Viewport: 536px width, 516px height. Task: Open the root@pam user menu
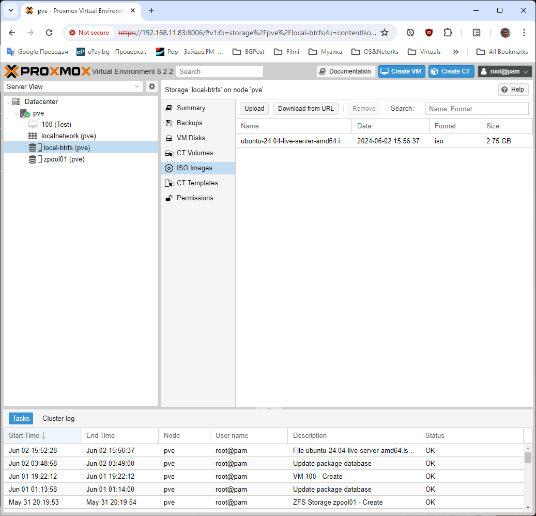point(504,71)
